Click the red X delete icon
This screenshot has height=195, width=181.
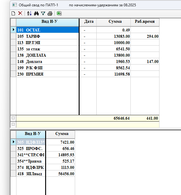20,13
